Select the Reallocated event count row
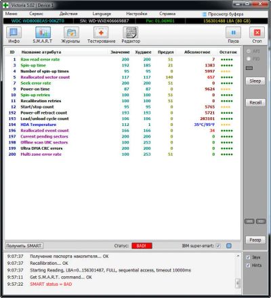Screen dimensions: 271x298 click(123, 131)
